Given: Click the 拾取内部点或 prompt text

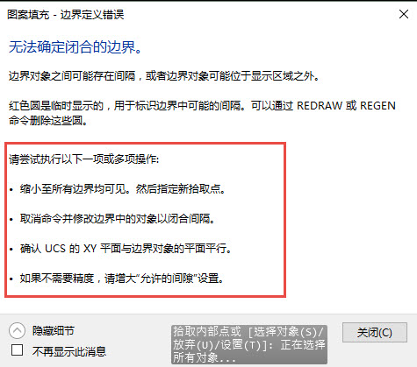Looking at the screenshot, I should 207,332.
